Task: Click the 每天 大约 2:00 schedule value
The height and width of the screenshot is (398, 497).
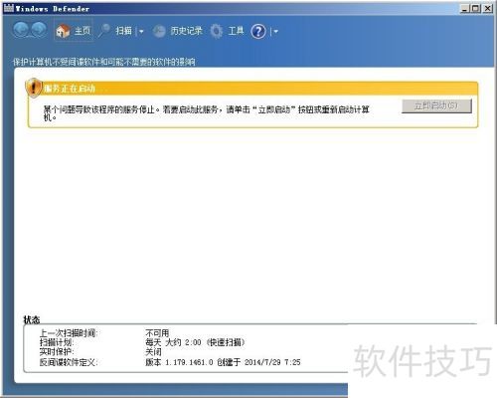Action: (x=195, y=342)
